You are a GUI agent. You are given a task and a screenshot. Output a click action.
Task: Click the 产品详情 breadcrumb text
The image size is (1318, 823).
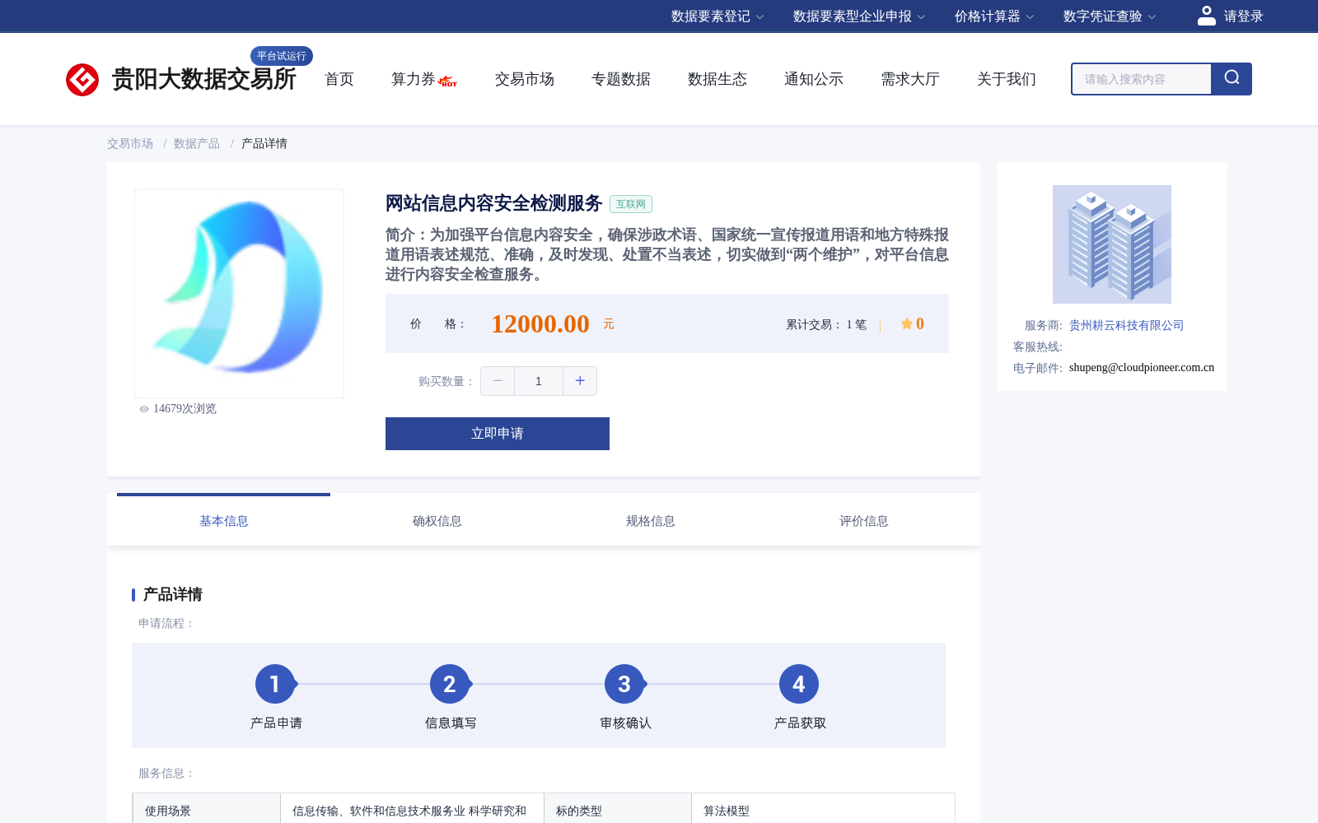tap(264, 143)
